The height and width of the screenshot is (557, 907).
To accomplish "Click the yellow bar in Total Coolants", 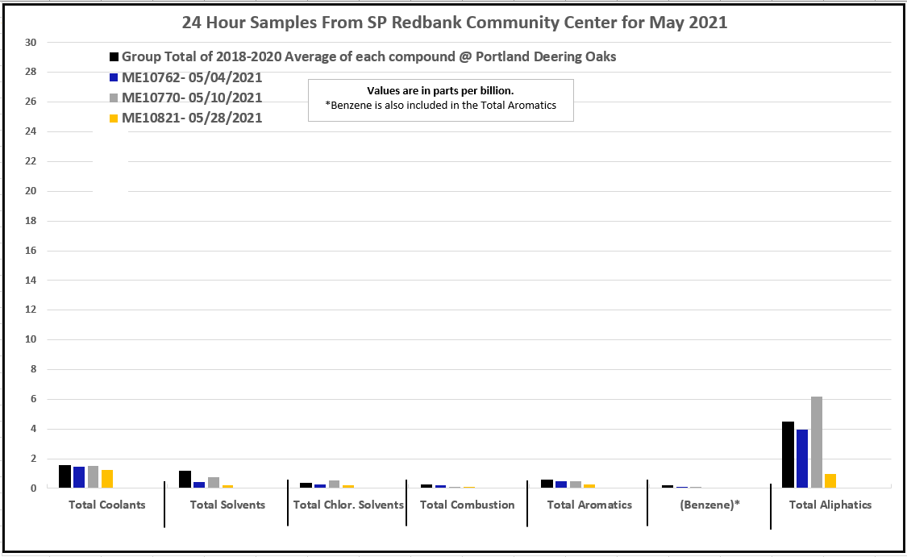I will coord(107,479).
